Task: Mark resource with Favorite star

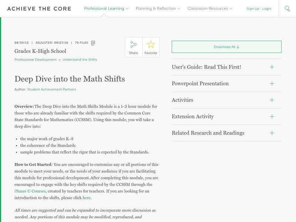Action: tap(151, 45)
